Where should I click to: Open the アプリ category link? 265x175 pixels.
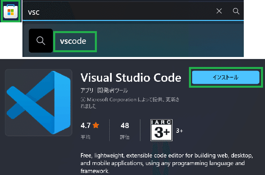pyautogui.click(x=87, y=90)
